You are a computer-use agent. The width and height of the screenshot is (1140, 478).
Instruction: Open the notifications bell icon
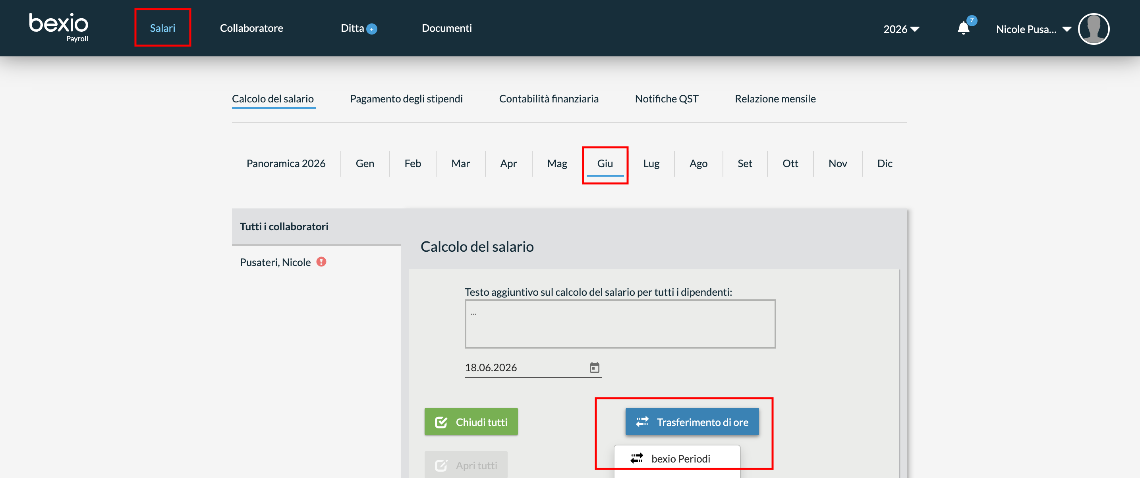963,28
